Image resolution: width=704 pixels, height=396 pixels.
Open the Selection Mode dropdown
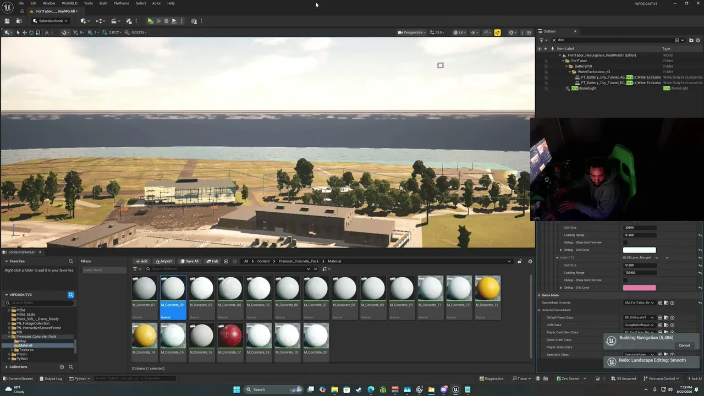tap(50, 21)
